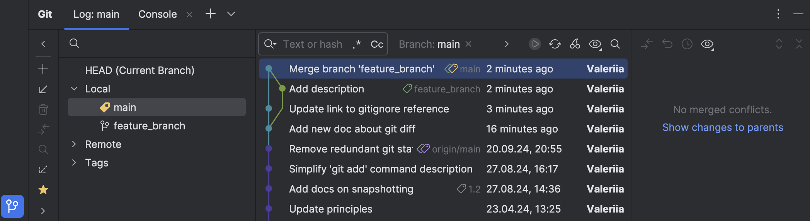810x221 pixels.
Task: Show more log filters chevron
Action: click(507, 44)
